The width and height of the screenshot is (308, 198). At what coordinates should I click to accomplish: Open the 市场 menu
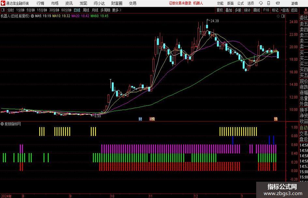coord(55,3)
